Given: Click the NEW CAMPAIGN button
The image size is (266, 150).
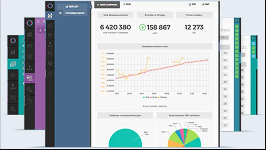Looking at the screenshot, I should (107, 5).
